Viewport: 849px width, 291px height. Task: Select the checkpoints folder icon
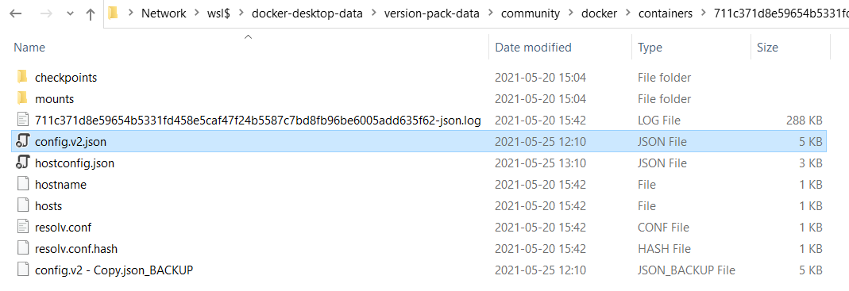tap(22, 77)
